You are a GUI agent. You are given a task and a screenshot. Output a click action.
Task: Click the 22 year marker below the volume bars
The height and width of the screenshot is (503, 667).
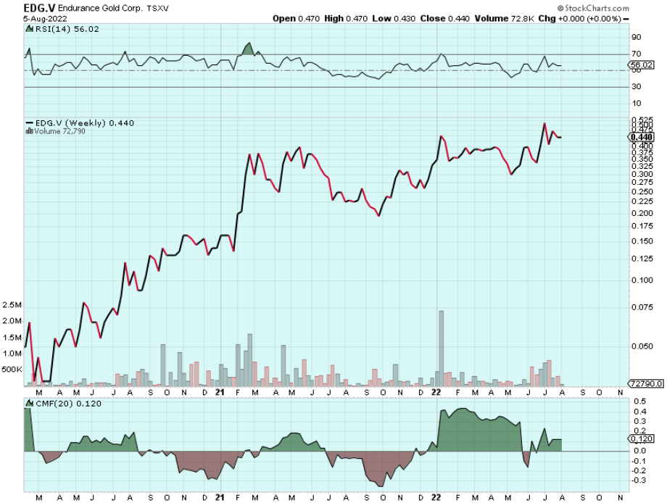tap(436, 392)
